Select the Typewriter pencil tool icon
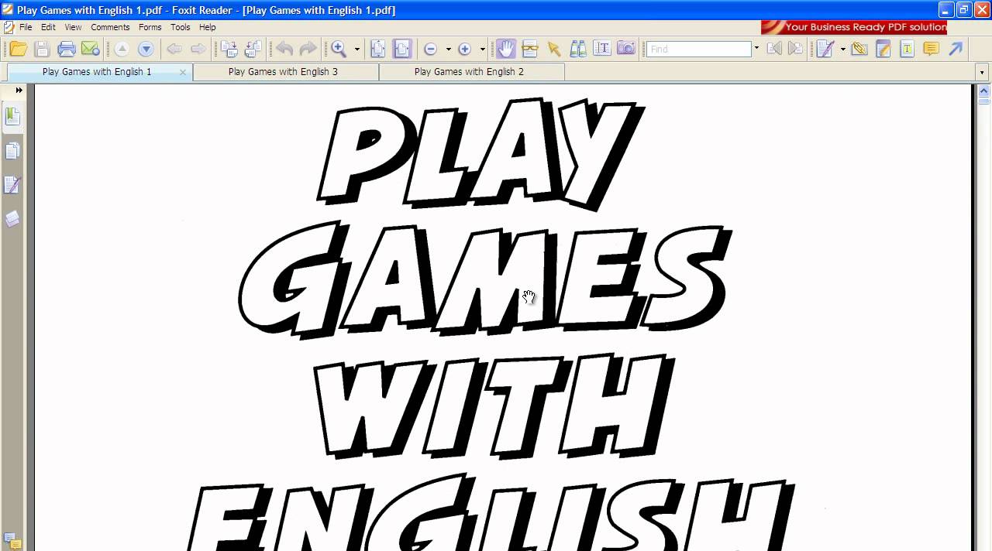The height and width of the screenshot is (551, 992). (x=825, y=49)
